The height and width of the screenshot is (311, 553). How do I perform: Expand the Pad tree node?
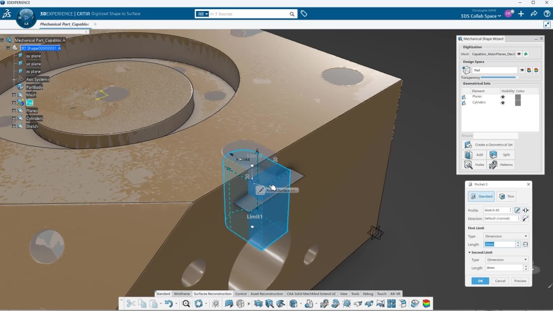pyautogui.click(x=14, y=103)
